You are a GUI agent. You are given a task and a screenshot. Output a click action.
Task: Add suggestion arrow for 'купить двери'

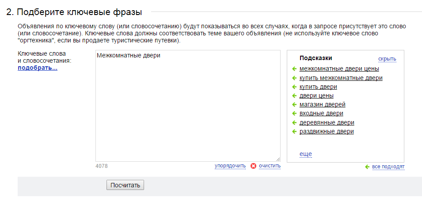294,87
